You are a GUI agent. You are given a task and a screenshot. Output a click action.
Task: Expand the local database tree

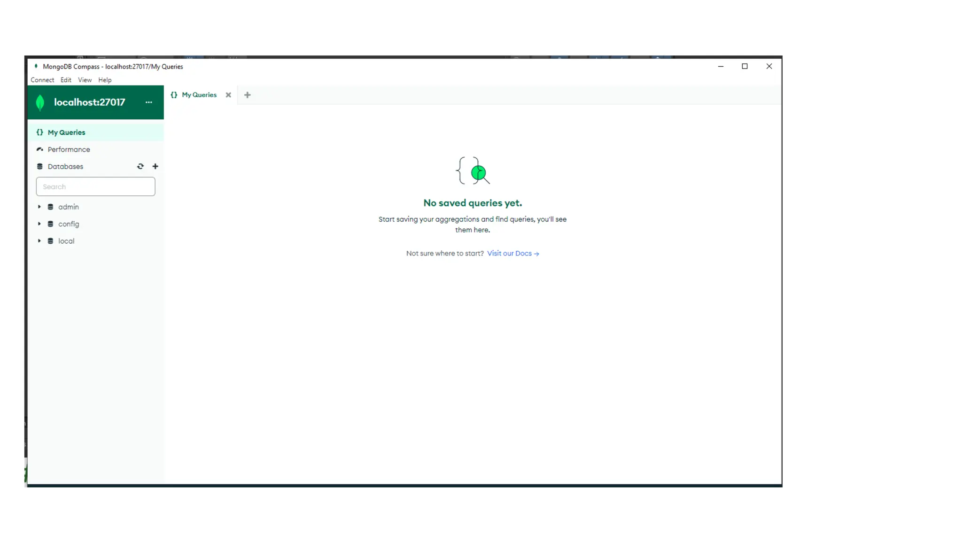coord(39,241)
